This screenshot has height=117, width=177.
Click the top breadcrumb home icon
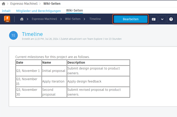(x=3, y=4)
